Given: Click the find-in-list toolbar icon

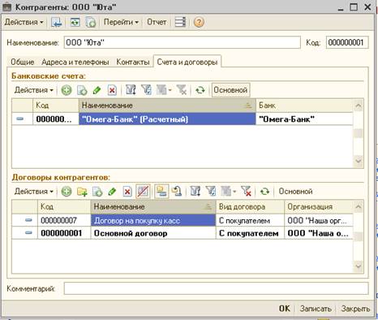Looking at the screenshot, I should [57, 22].
